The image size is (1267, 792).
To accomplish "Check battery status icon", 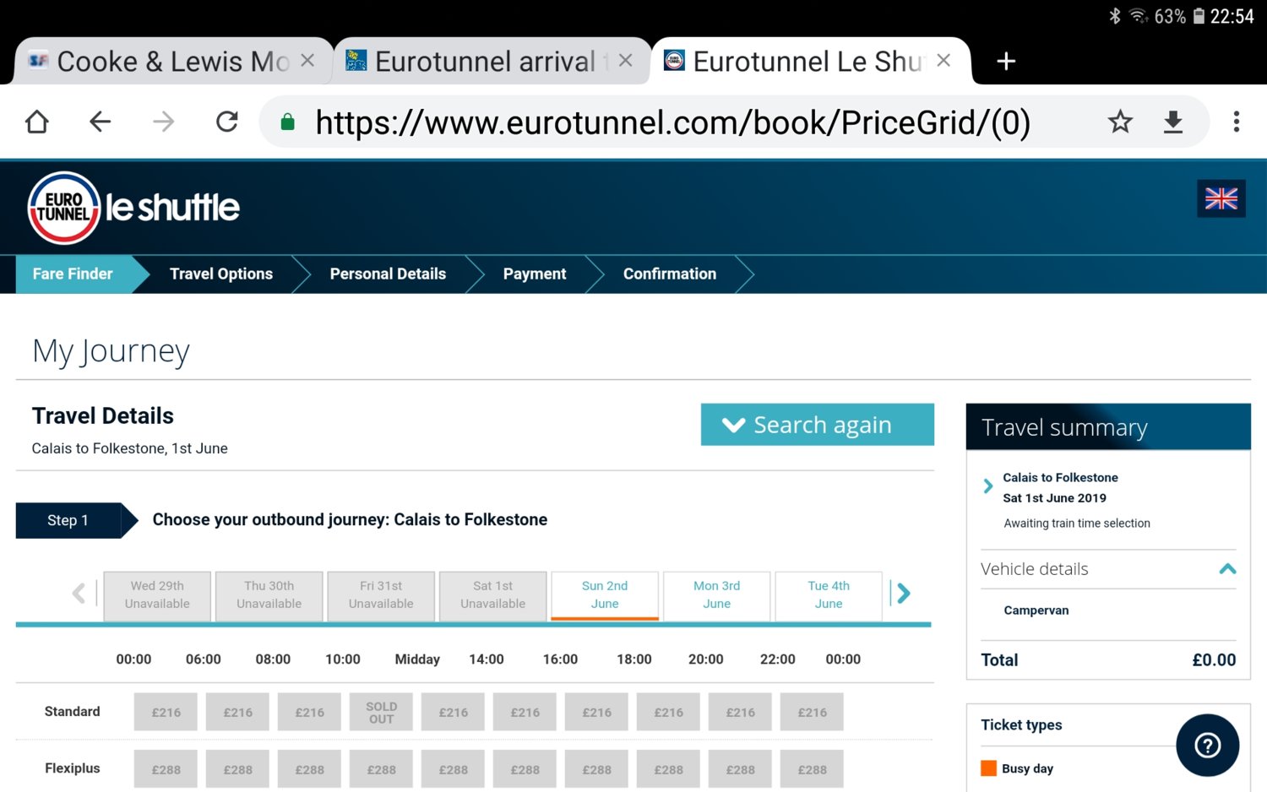I will point(1199,16).
